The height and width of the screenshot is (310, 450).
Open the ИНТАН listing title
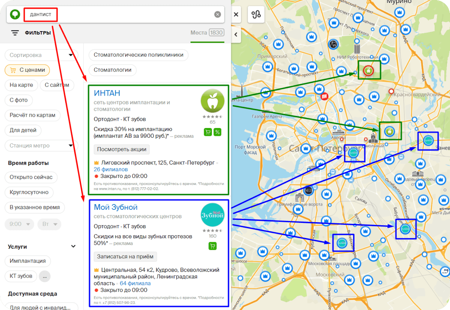click(x=107, y=93)
